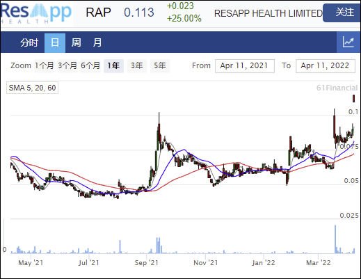The width and height of the screenshot is (361, 279).
Task: Select the 1年 zoom range
Action: click(113, 65)
